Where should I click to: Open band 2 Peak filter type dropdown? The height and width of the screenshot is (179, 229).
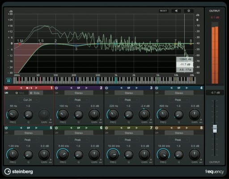point(79,100)
